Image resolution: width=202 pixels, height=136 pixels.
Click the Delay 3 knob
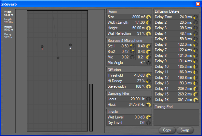195,28
